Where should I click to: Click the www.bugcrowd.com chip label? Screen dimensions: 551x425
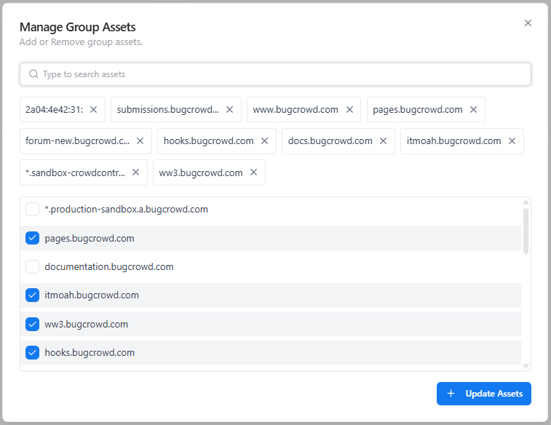(296, 110)
